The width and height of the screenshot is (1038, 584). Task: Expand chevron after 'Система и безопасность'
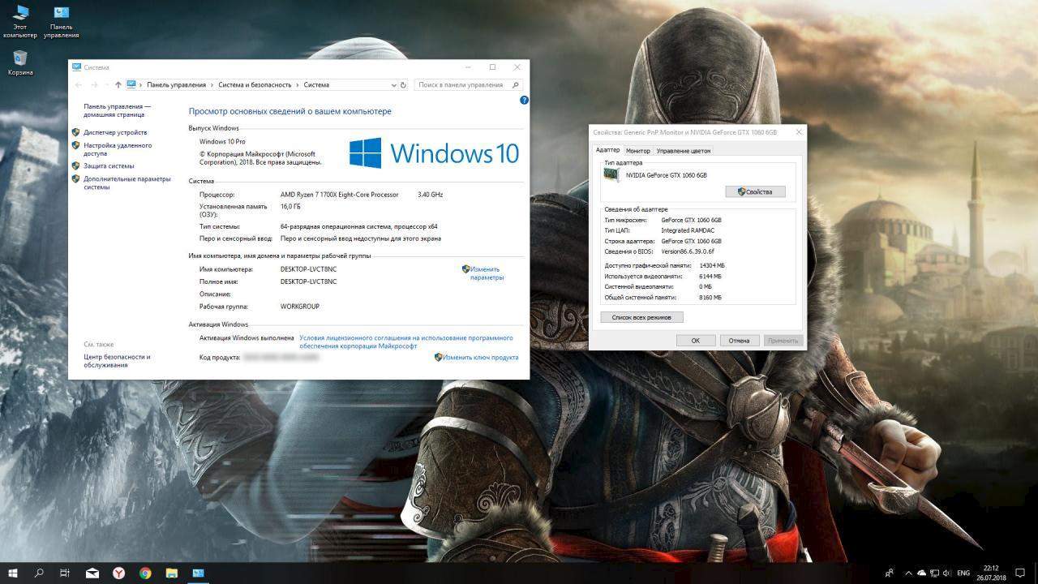298,84
